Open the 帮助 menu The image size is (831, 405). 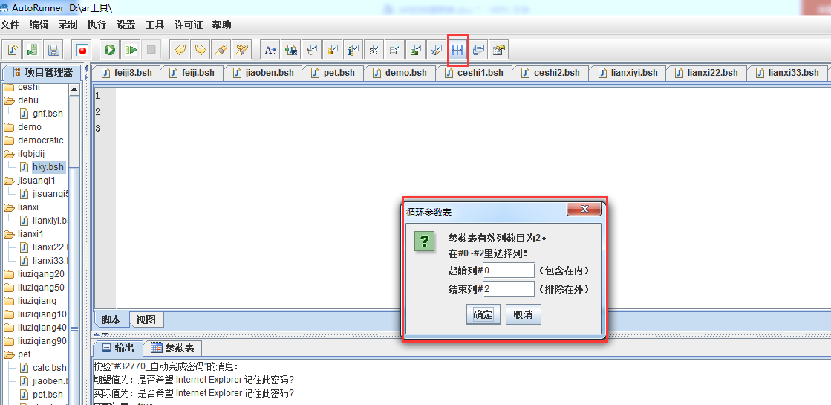221,25
